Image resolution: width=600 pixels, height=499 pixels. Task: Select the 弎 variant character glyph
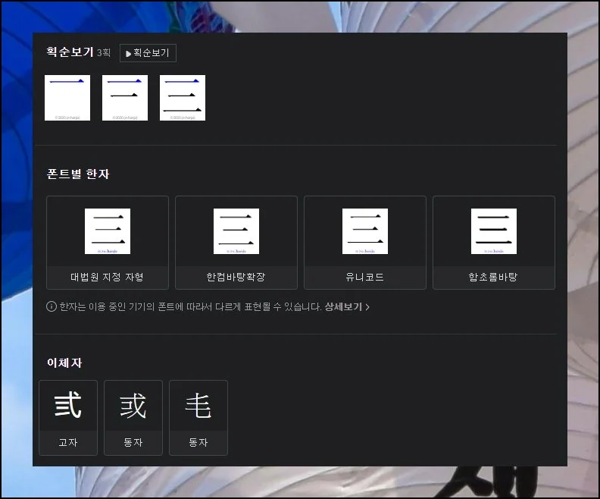tap(68, 406)
